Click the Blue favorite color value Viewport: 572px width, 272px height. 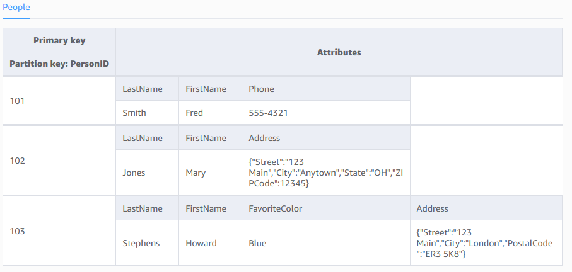pos(257,243)
